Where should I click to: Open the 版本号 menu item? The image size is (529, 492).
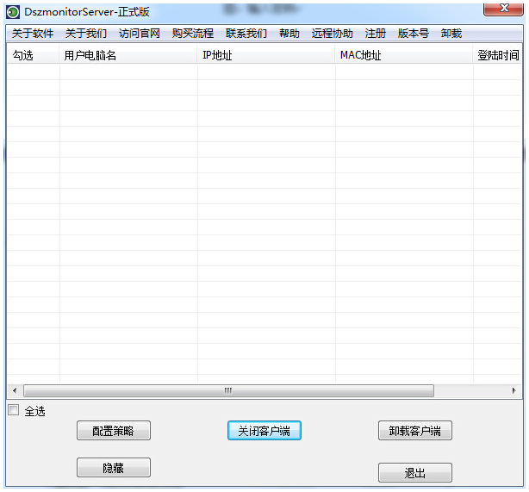(x=414, y=34)
